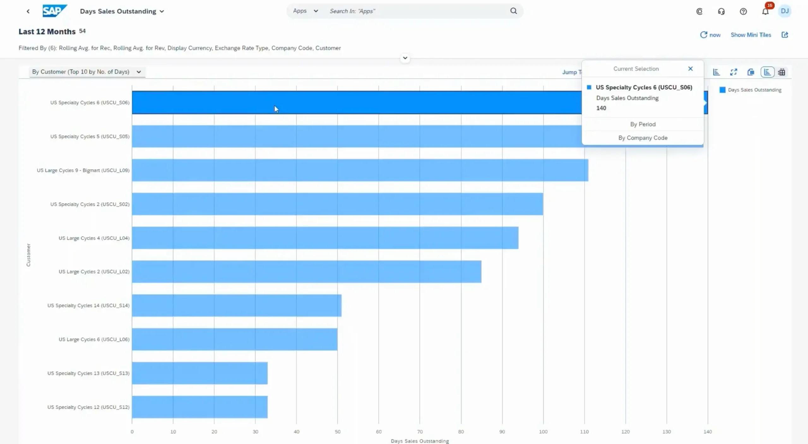Image resolution: width=808 pixels, height=444 pixels.
Task: Click the 'Days Sales Outstanding' legend label text
Action: pos(755,90)
